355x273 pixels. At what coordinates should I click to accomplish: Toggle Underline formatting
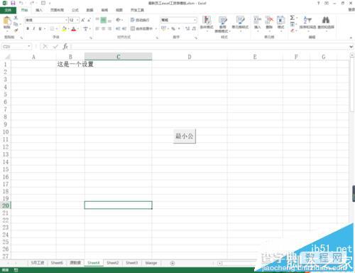pos(40,28)
